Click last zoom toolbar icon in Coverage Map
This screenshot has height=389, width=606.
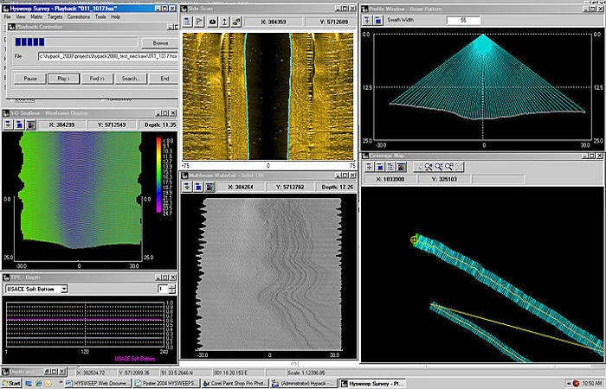point(458,167)
